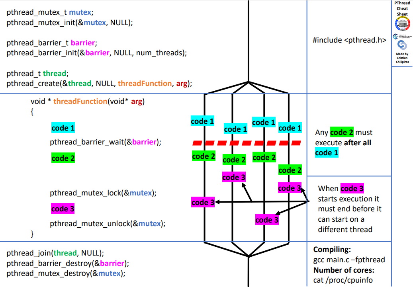Select the pthread_mutex_unlock(&mutex) line
The height and width of the screenshot is (287, 413).
pyautogui.click(x=107, y=223)
